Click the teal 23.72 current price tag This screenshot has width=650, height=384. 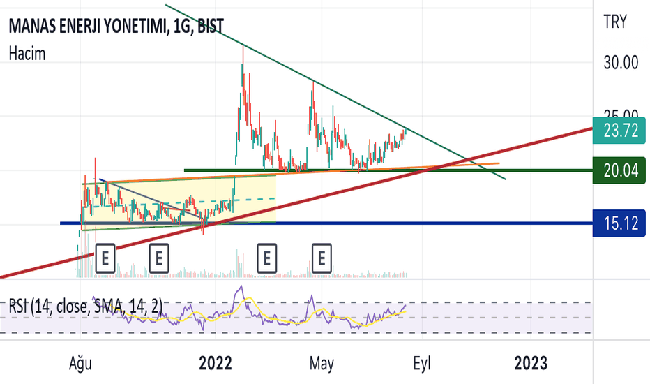tap(620, 130)
